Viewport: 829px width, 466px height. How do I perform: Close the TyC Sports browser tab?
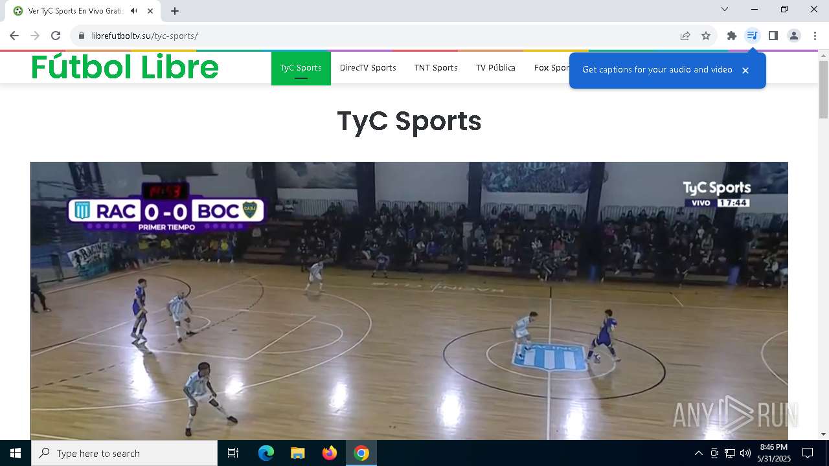coord(151,11)
